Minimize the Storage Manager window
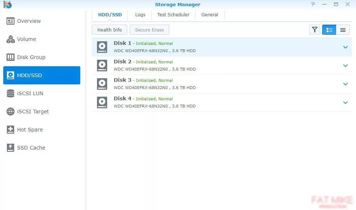This screenshot has height=210, width=356. tap(324, 4)
